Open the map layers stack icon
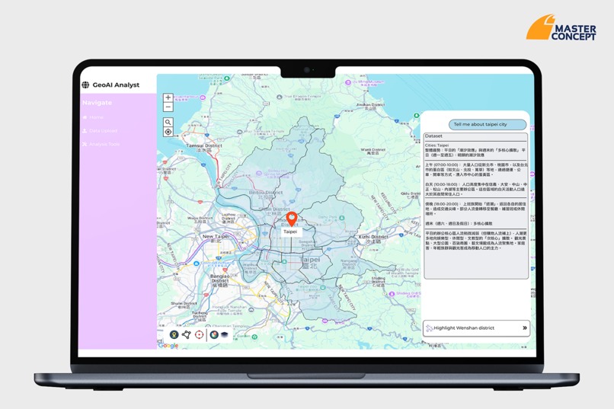 (x=225, y=334)
